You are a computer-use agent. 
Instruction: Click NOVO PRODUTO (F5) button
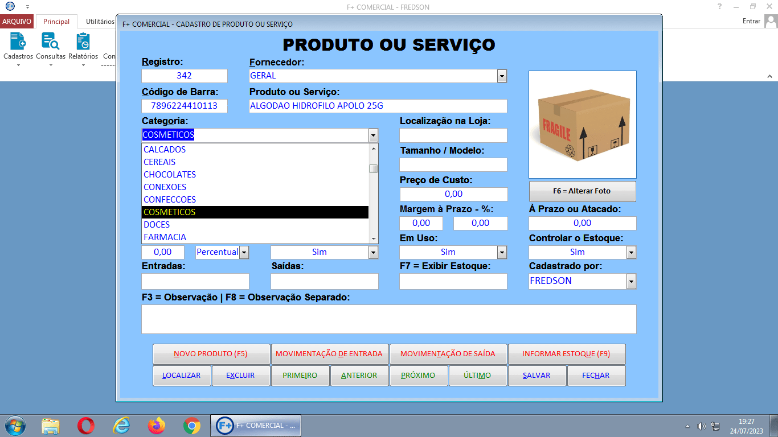coord(211,354)
